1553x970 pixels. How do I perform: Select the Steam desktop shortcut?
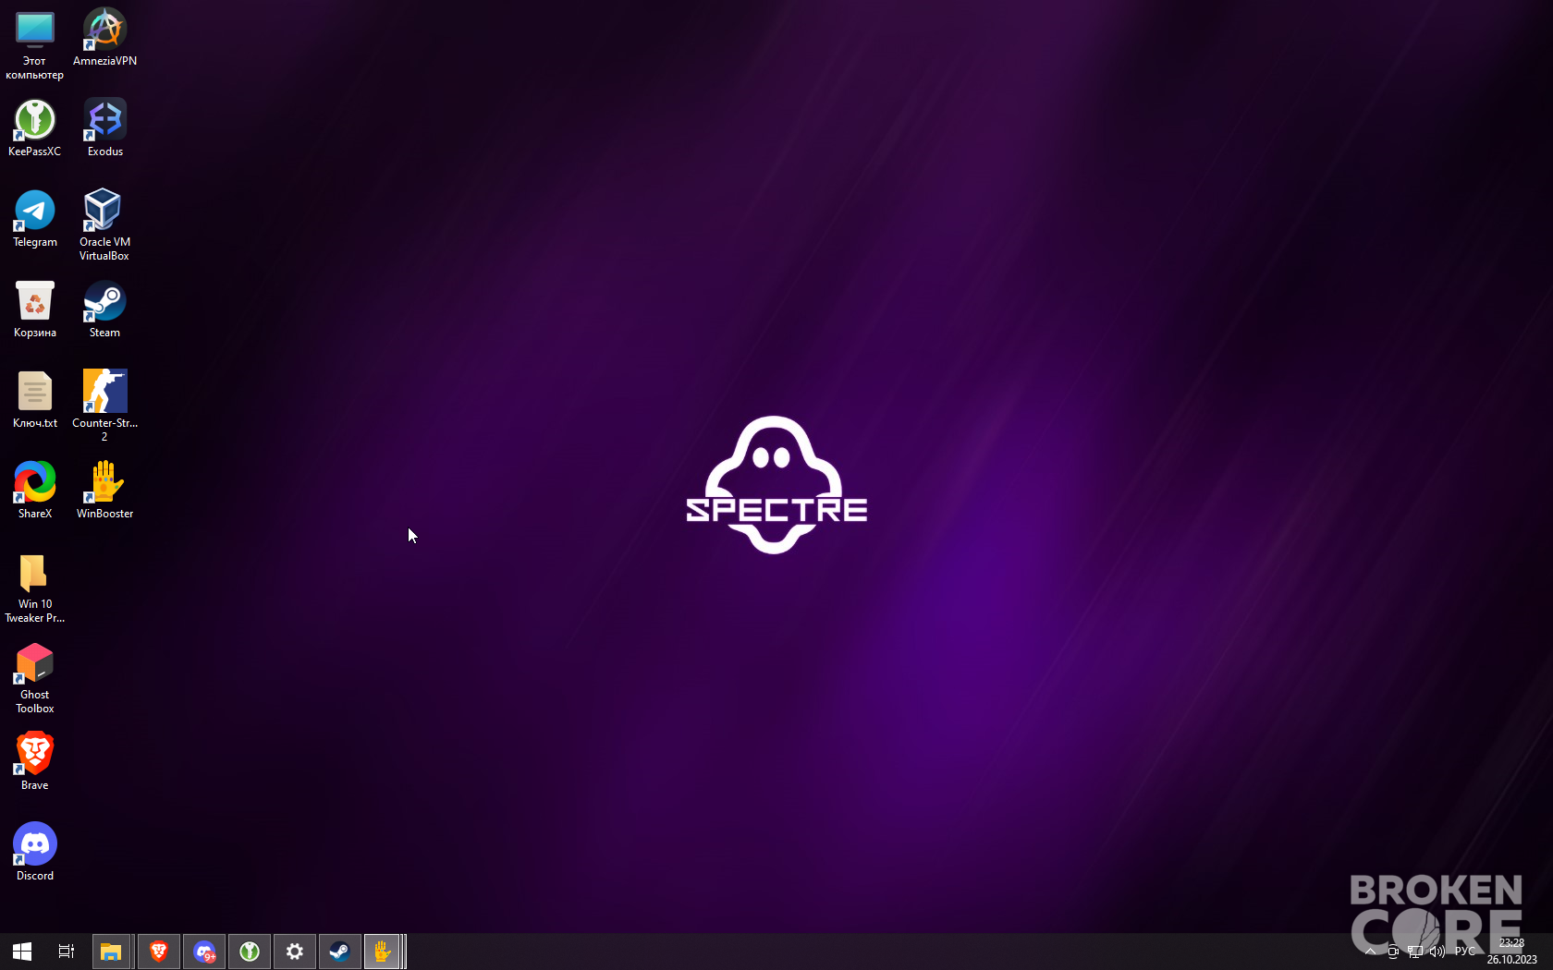point(104,309)
